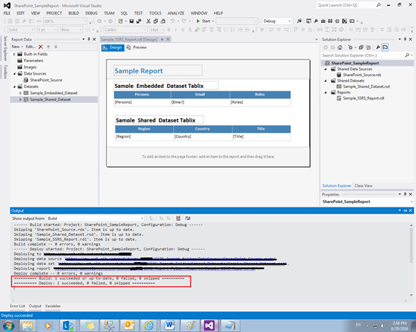Image resolution: width=416 pixels, height=332 pixels.
Task: Click the Save All icon
Action: pos(138,21)
